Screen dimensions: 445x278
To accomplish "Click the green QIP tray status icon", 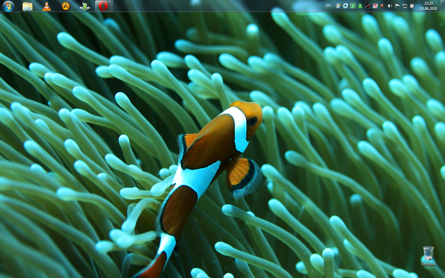I will point(360,6).
